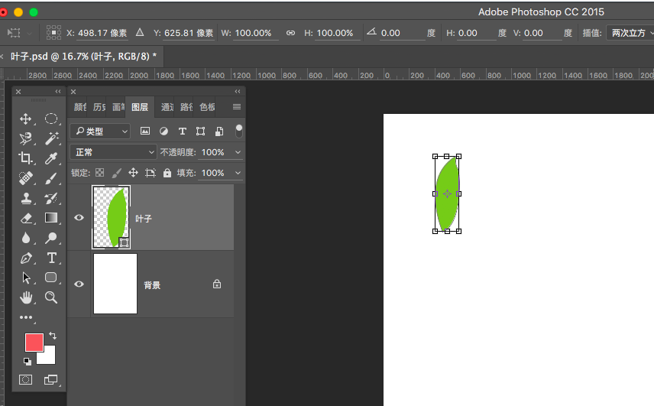This screenshot has height=406, width=654.
Task: Filter layers by pixel layers
Action: [x=144, y=131]
